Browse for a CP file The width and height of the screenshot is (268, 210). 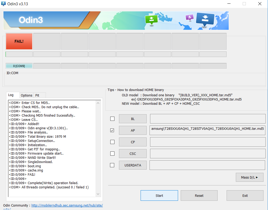(133, 142)
